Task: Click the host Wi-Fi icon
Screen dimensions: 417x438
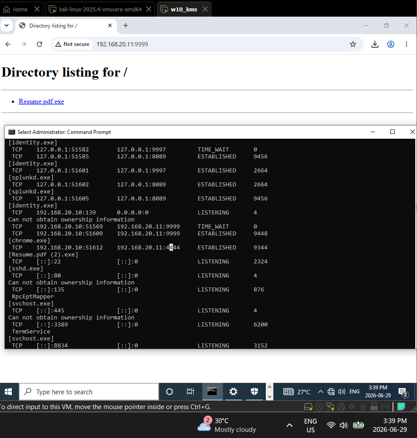Action: pyautogui.click(x=331, y=425)
